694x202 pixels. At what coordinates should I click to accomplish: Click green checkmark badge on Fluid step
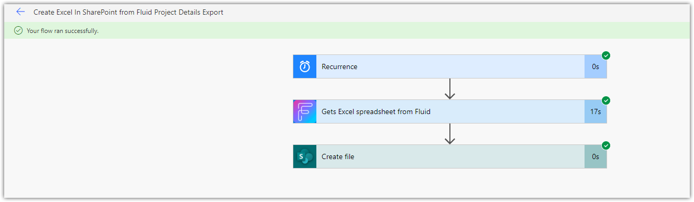tap(606, 100)
